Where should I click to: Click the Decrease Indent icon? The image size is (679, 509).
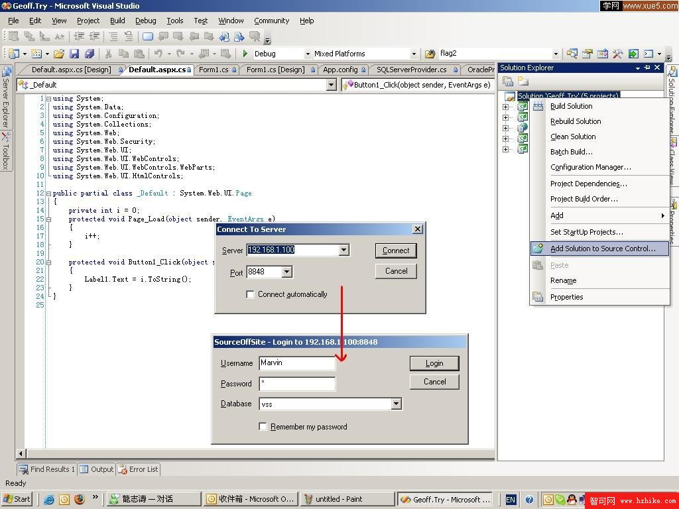pyautogui.click(x=79, y=36)
